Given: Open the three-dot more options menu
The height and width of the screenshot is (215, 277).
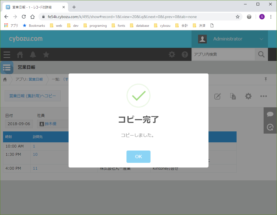Looking at the screenshot, I should pos(263,96).
